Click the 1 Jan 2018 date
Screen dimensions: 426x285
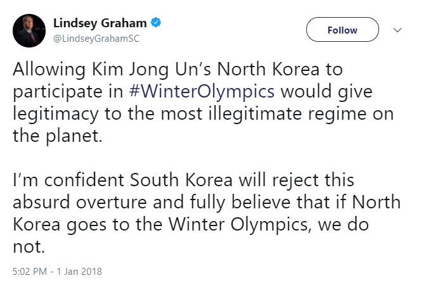pos(80,272)
